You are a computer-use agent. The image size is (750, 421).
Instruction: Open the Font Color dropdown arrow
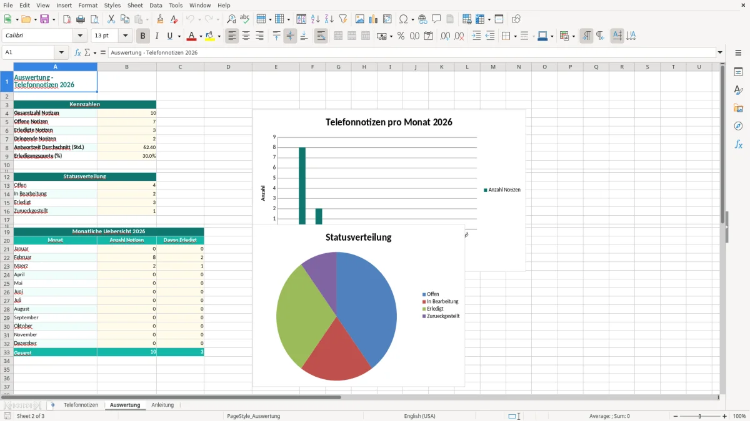tap(201, 36)
